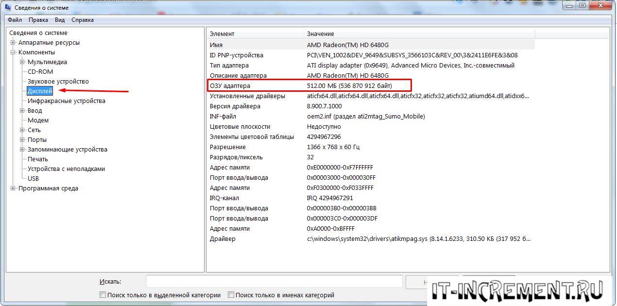Click the Значение column header
Screen dimensions: 617x306
pyautogui.click(x=419, y=34)
